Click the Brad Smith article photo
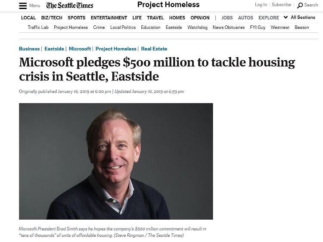323x242 pixels. tap(116, 161)
